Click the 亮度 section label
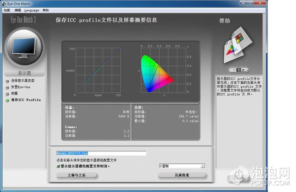Viewport: 296px width, 192px height. point(139,107)
